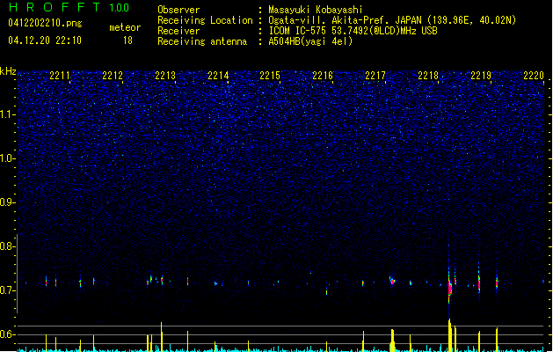Click time marker 2216
Screen dimensions: 553x352
[323, 76]
